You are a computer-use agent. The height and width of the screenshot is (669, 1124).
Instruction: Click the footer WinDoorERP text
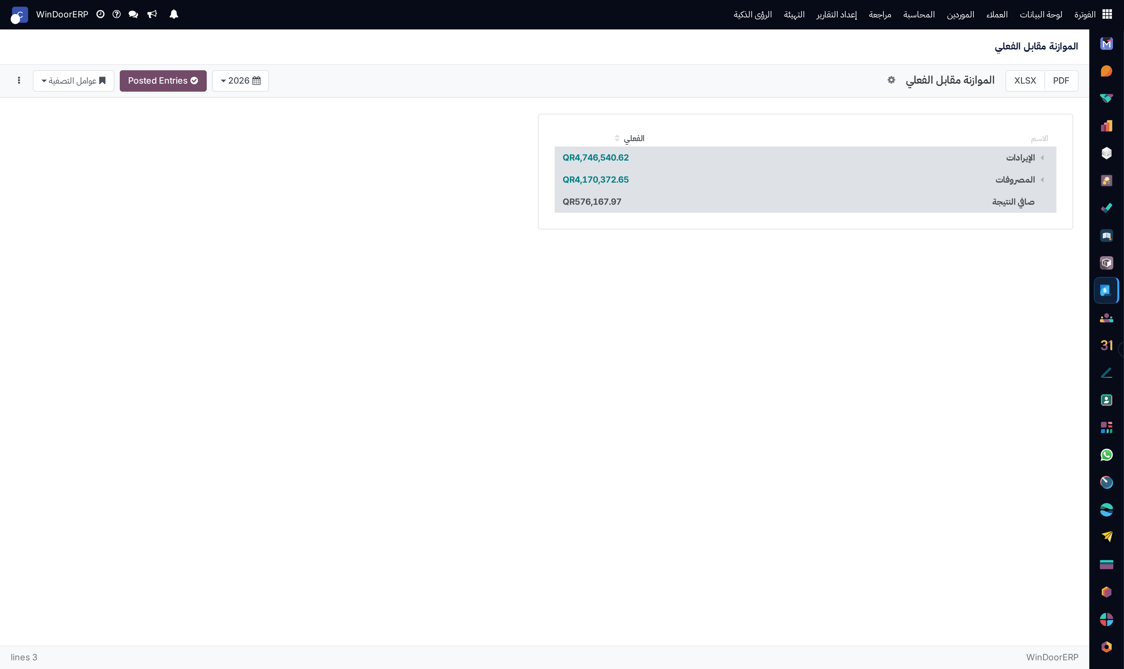(1052, 657)
